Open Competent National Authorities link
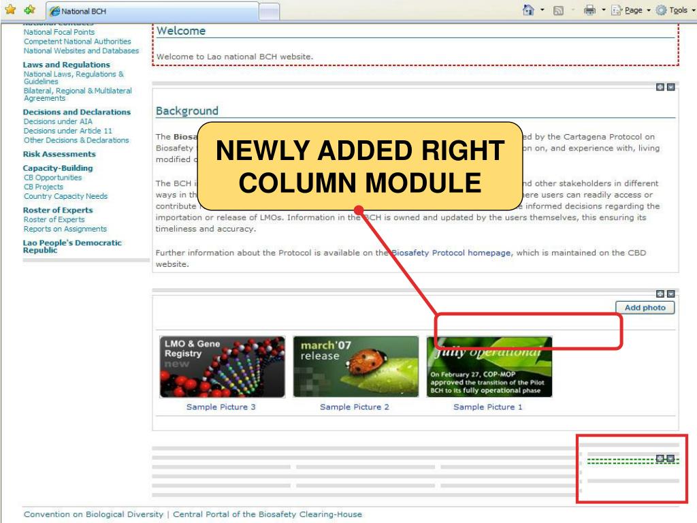Image resolution: width=697 pixels, height=523 pixels. pyautogui.click(x=78, y=42)
